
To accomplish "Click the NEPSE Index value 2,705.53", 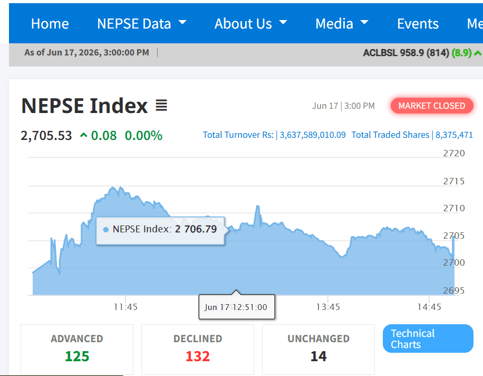I will [46, 135].
